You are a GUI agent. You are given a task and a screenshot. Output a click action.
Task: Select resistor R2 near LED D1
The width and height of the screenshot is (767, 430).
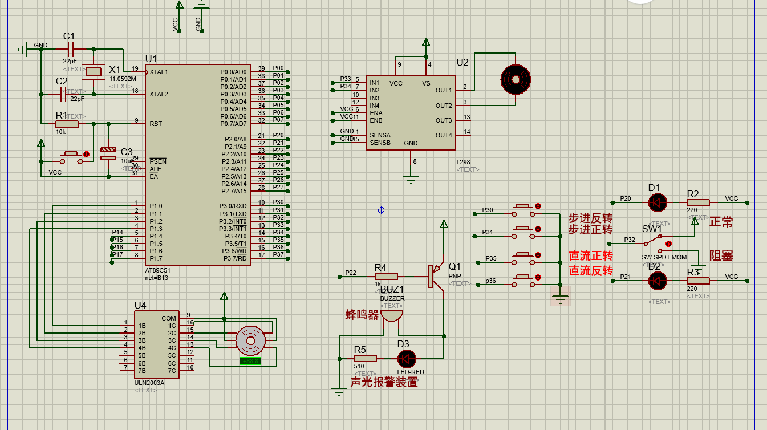(x=698, y=202)
